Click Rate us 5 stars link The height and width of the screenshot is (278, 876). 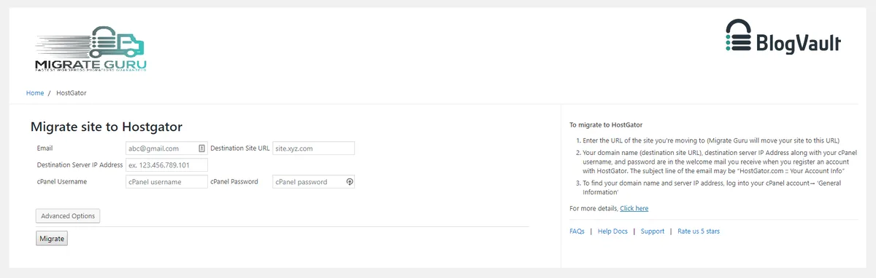699,231
